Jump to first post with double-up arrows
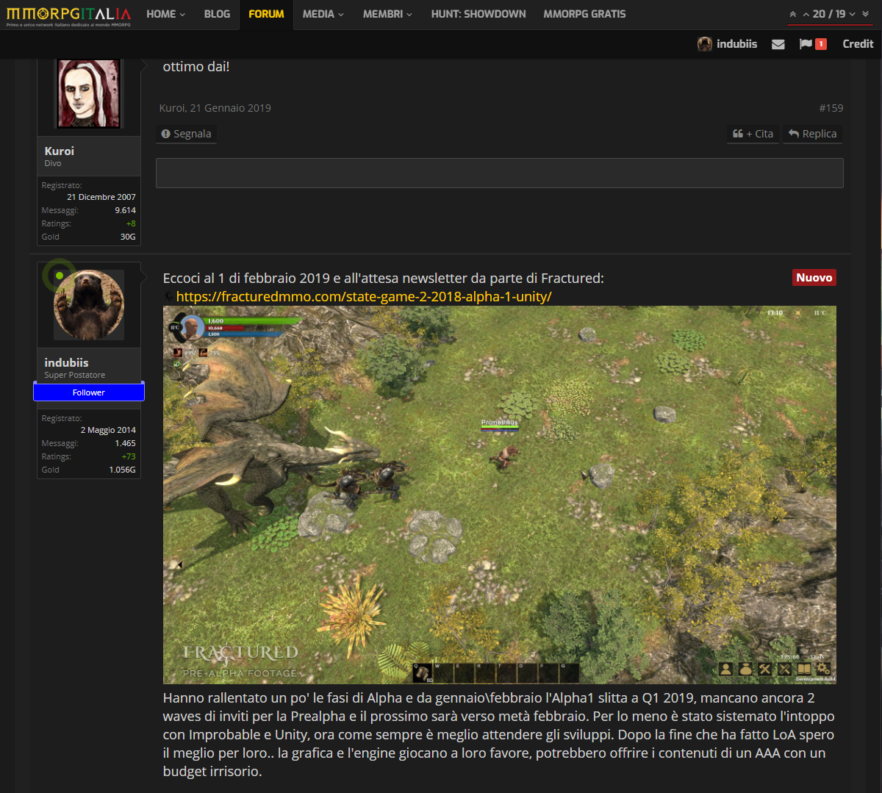Viewport: 882px width, 793px height. coord(793,14)
